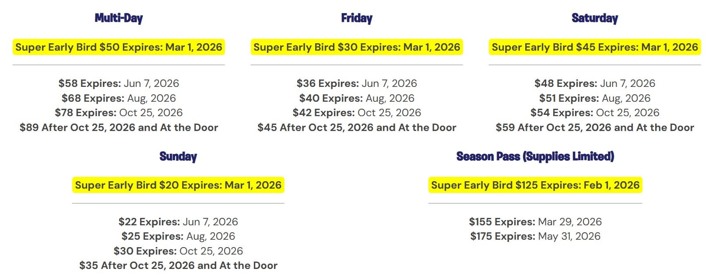Choose Friday Super Early Bird $30 banner
The image size is (716, 279).
[357, 47]
